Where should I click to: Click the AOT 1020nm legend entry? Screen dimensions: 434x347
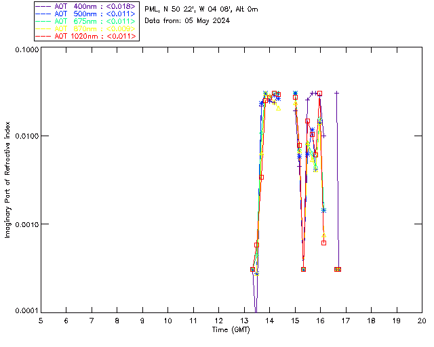[x=86, y=36]
